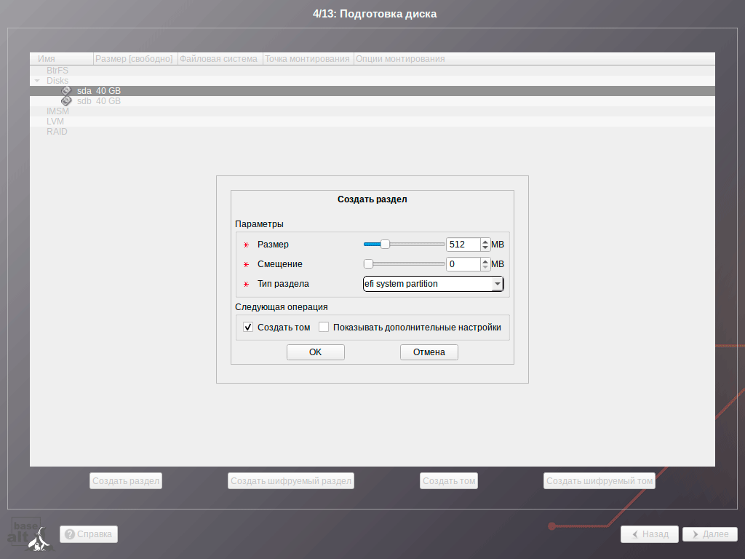745x559 pixels.
Task: Click the '4/13: Подготовка диска' heading
Action: [375, 14]
